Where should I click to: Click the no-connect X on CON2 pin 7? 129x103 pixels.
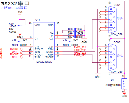100,60
